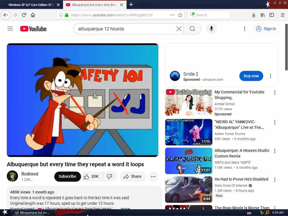
Task: Share the video
Action: click(133, 177)
